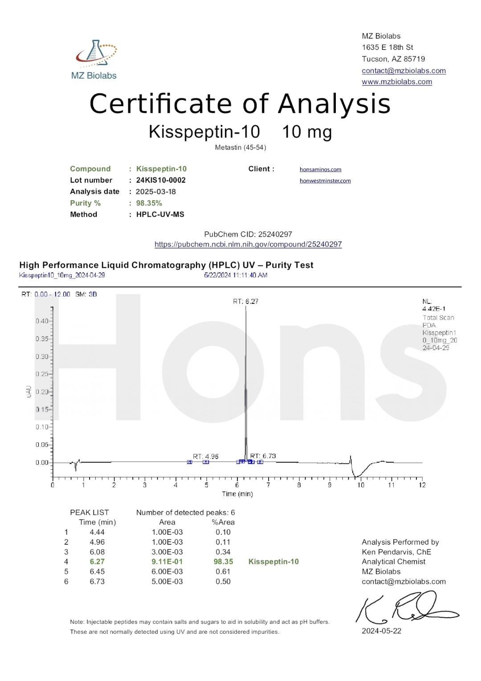The height and width of the screenshot is (681, 481).
Task: Click the area value 5.00E-03
Action: [167, 581]
